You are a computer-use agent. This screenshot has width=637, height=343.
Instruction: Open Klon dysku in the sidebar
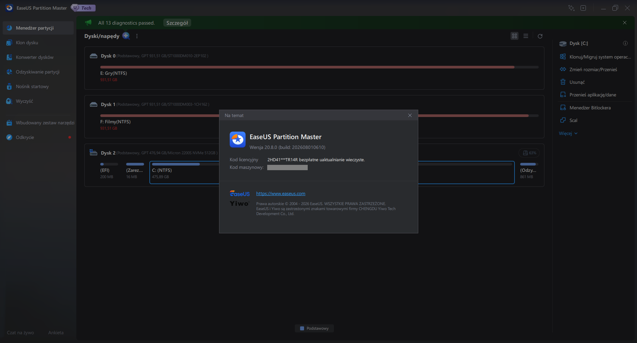pos(38,43)
